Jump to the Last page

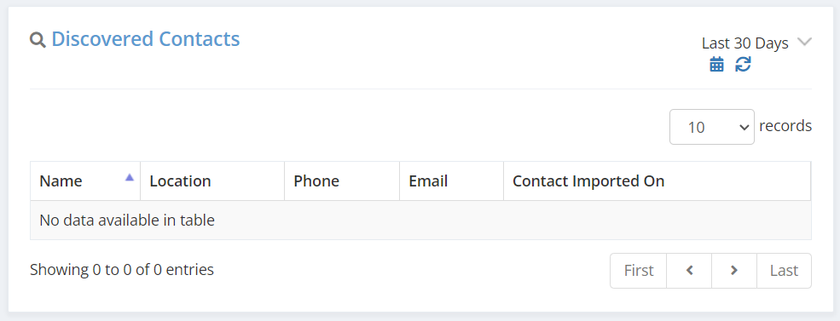(x=785, y=271)
